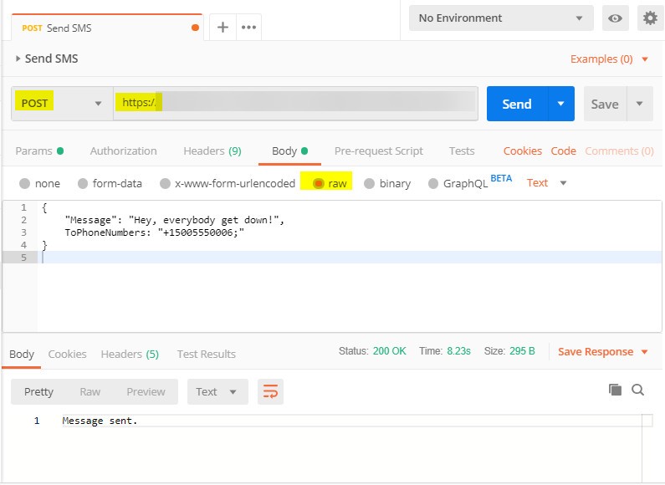Open HTTP method POST dropdown

[62, 104]
